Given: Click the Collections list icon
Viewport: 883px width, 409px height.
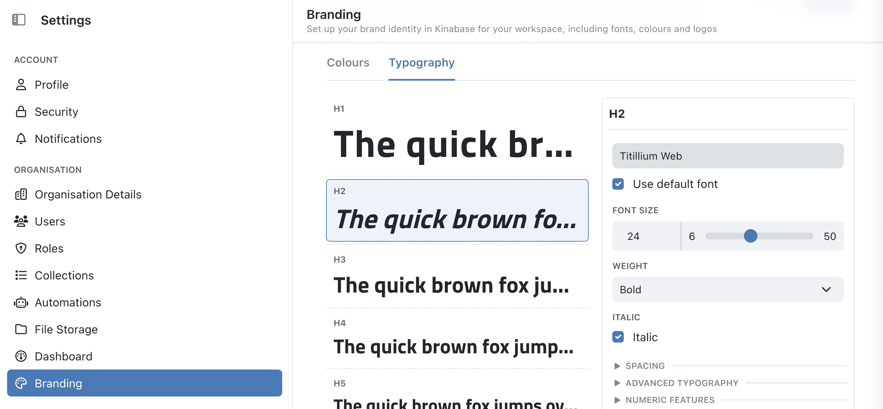Looking at the screenshot, I should [x=21, y=275].
